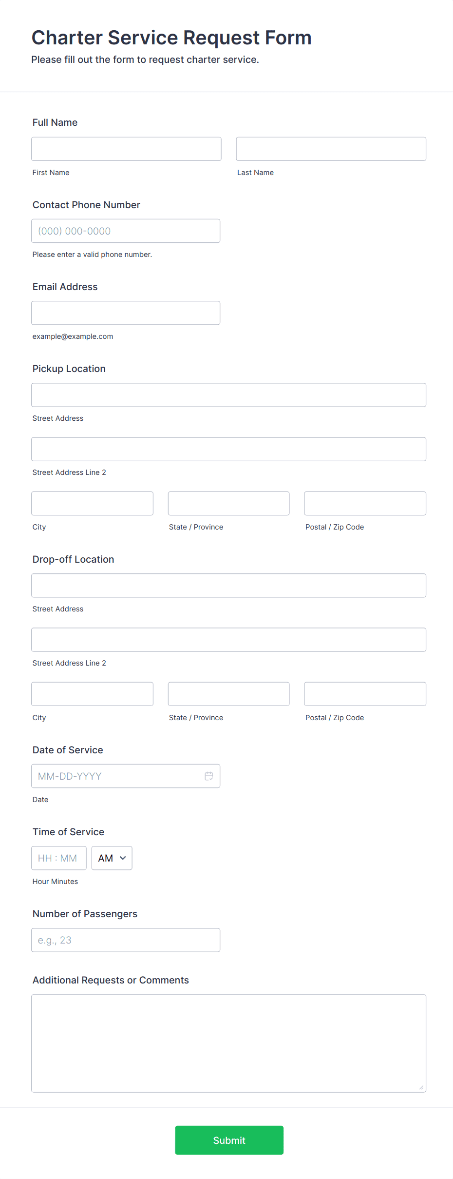The image size is (453, 1179).
Task: Select the Email Address field
Action: pos(126,313)
